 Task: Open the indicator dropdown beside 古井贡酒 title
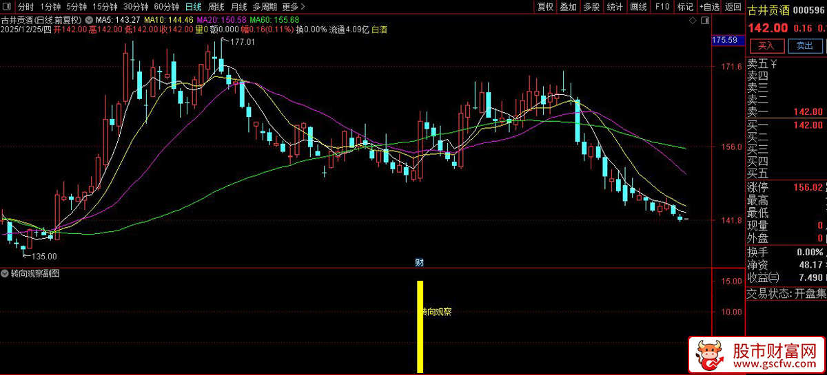pyautogui.click(x=88, y=20)
